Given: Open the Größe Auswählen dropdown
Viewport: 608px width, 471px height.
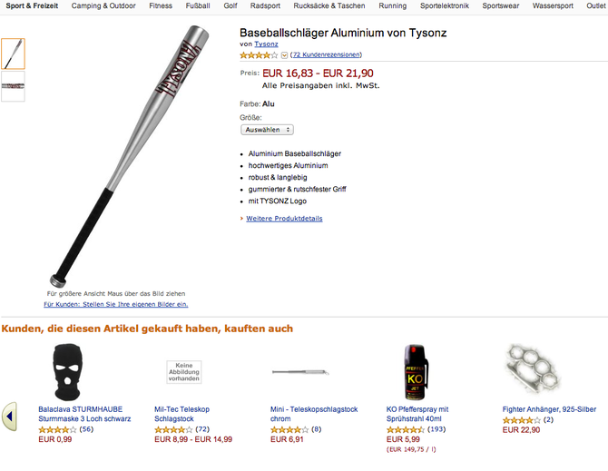Looking at the screenshot, I should [267, 130].
